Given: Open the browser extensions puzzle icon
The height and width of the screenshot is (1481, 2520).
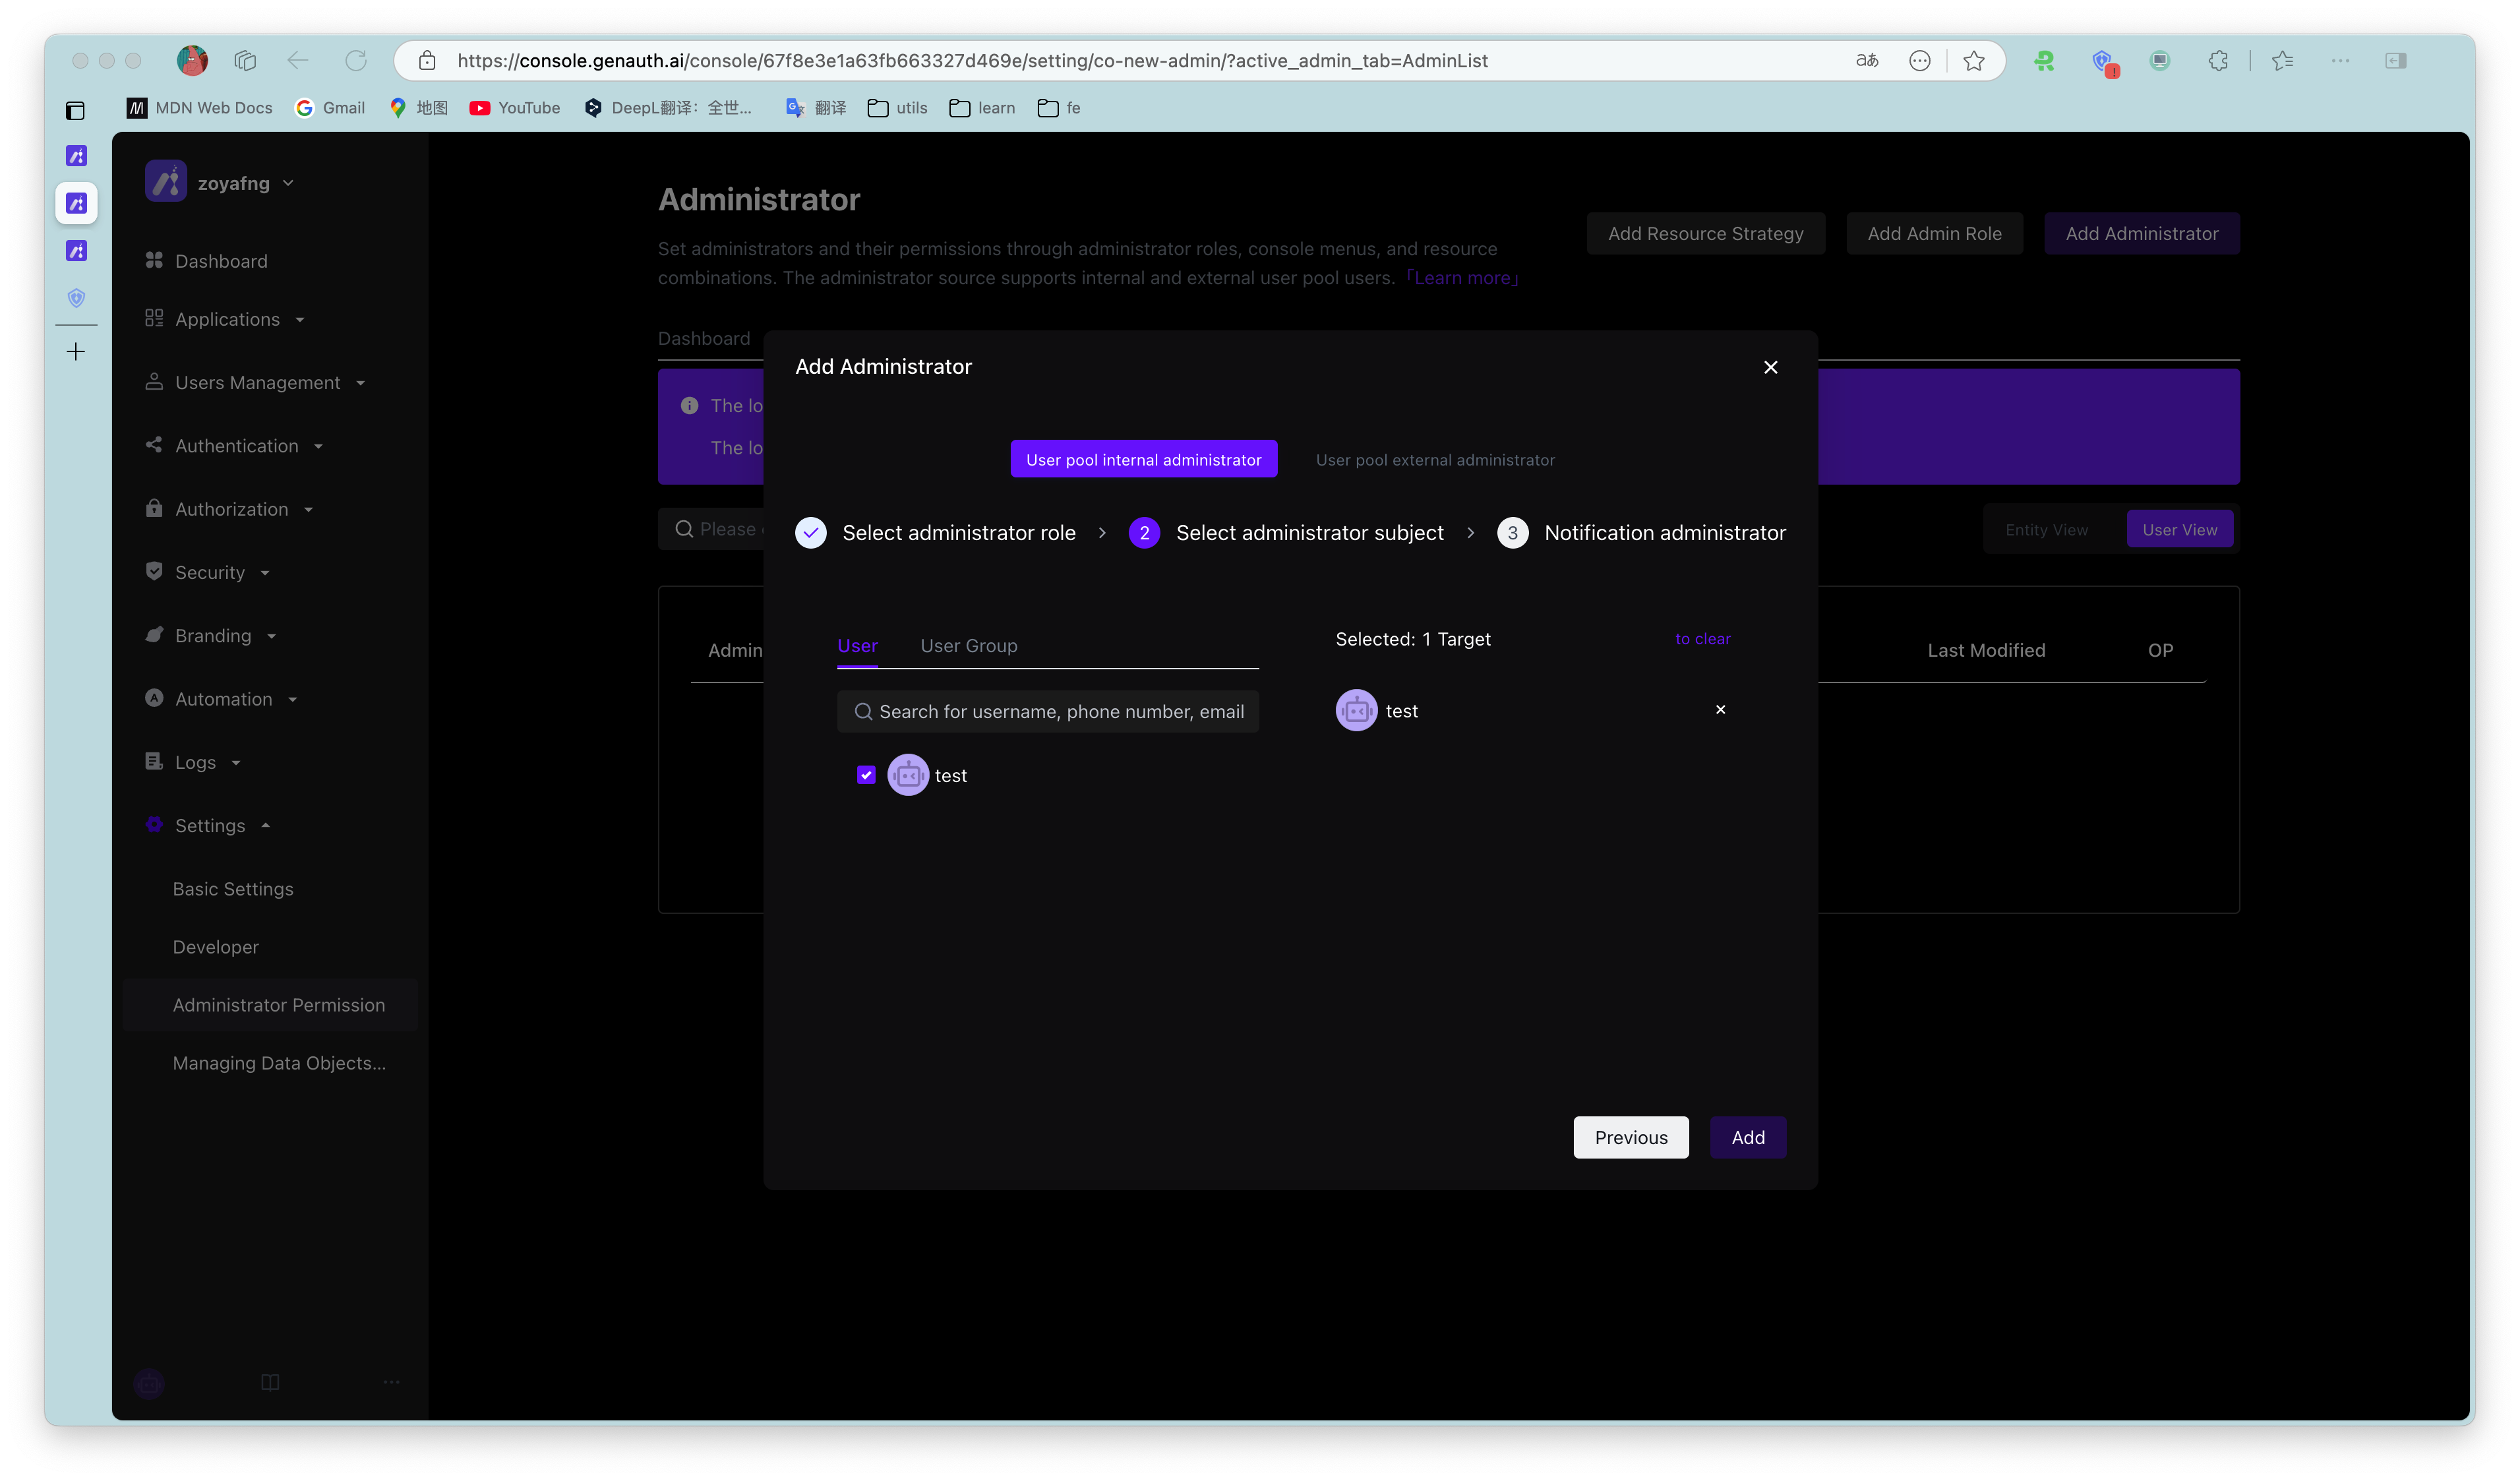Looking at the screenshot, I should pyautogui.click(x=2218, y=61).
